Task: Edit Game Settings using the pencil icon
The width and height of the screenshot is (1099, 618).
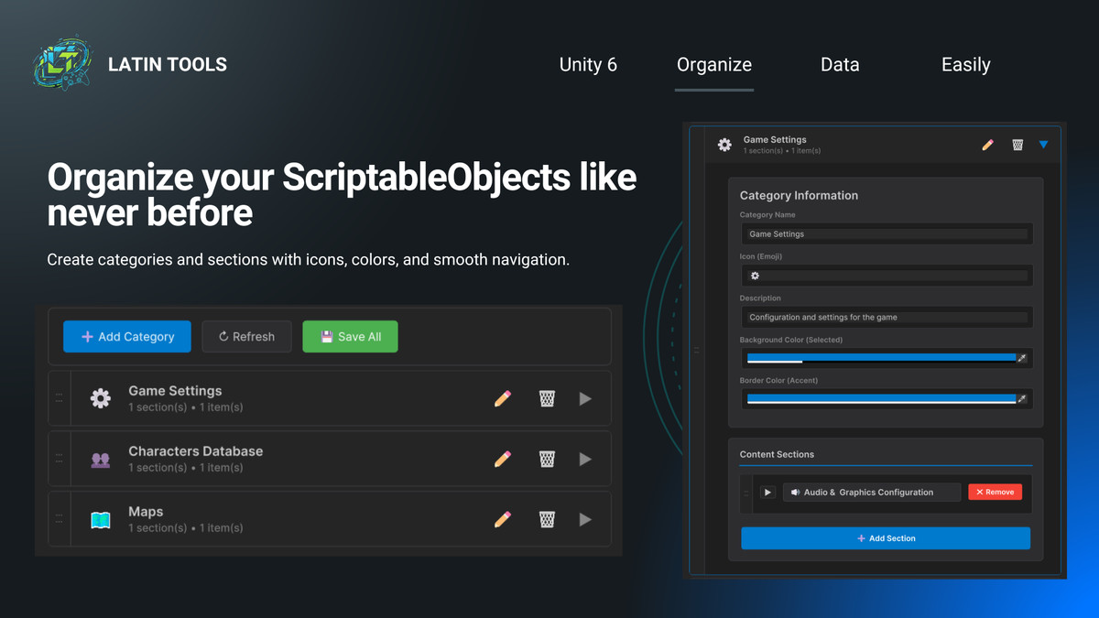Action: [x=502, y=397]
